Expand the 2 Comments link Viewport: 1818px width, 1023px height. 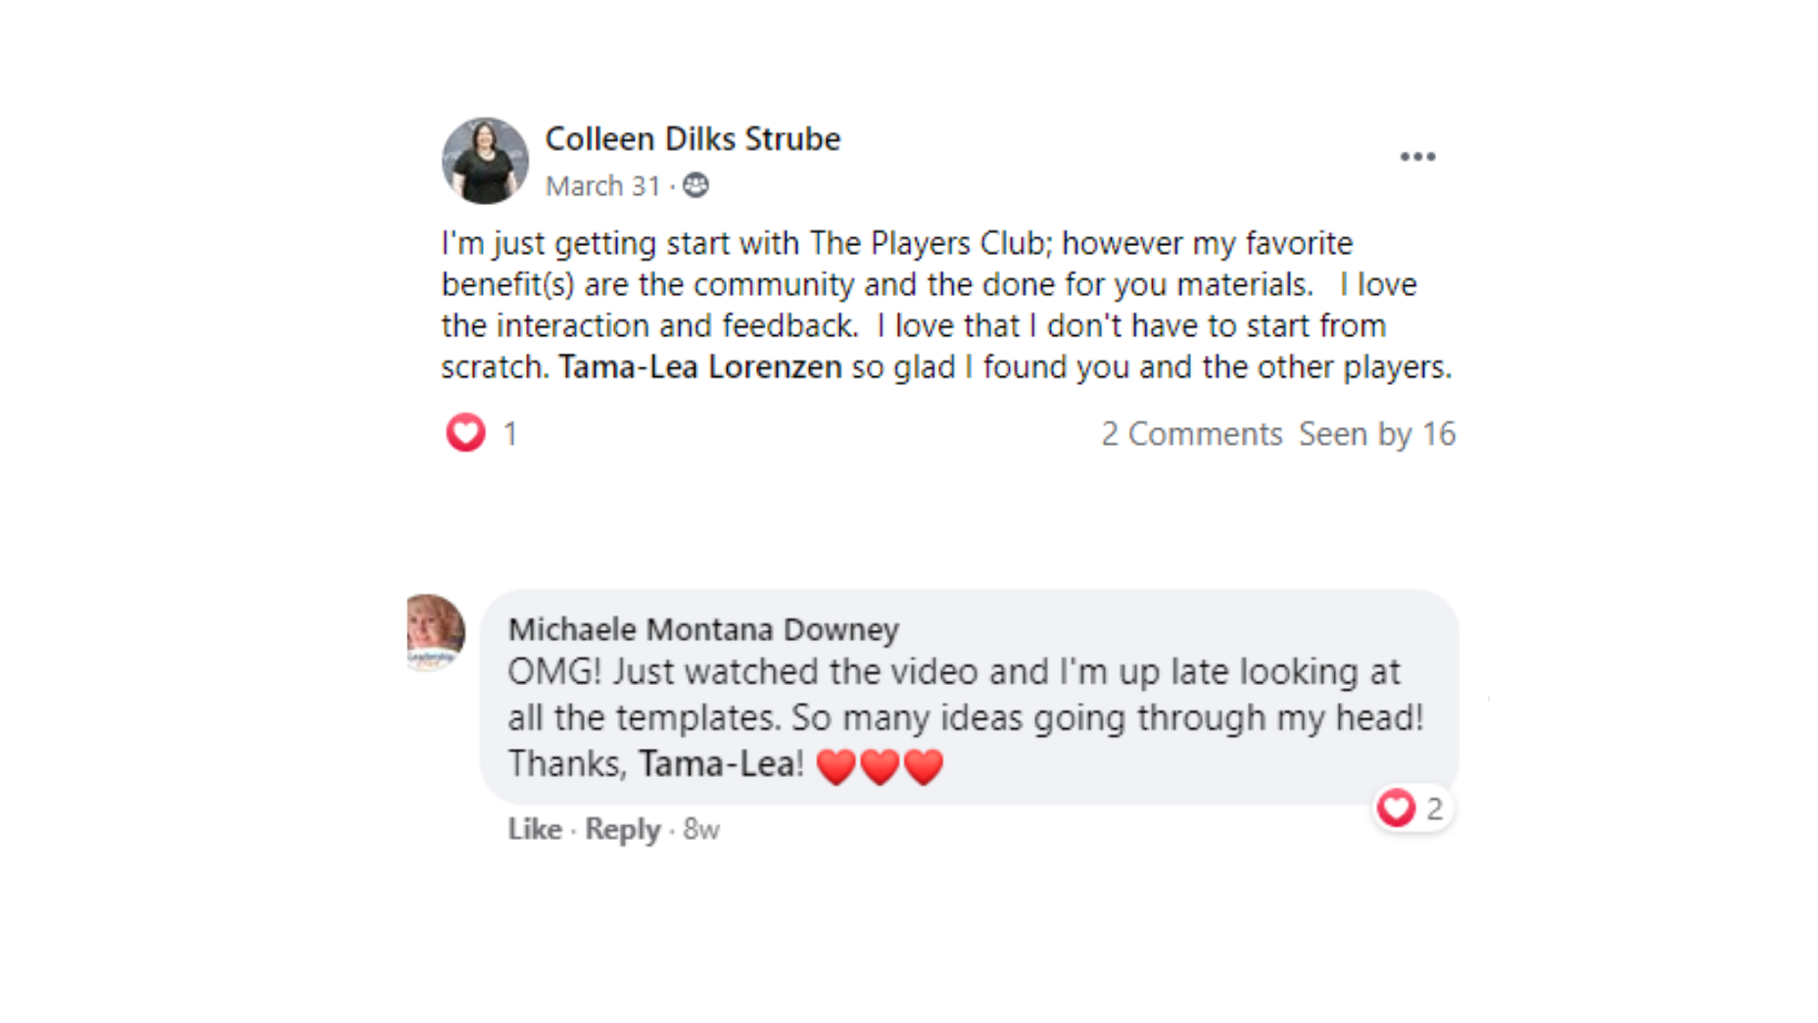(x=1191, y=434)
